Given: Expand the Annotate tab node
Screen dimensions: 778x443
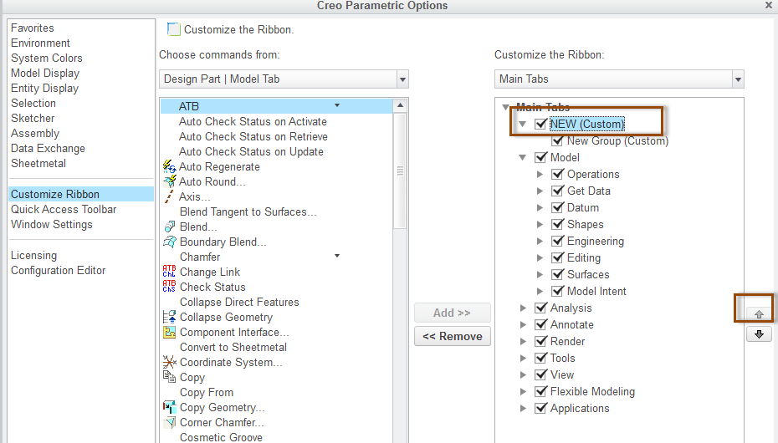Looking at the screenshot, I should coord(523,324).
